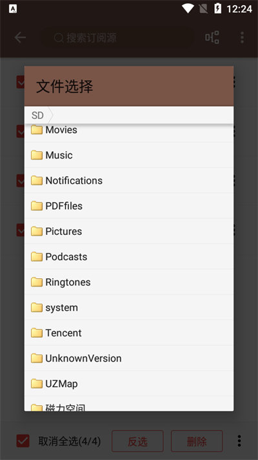This screenshot has width=258, height=460.
Task: Open the Pictures folder
Action: click(x=129, y=231)
